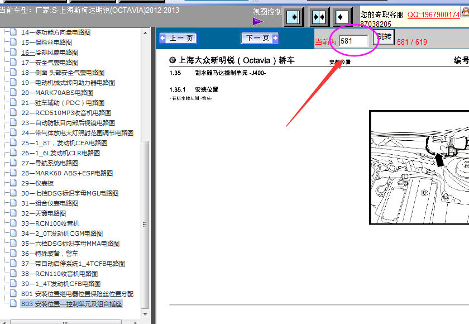Image resolution: width=469 pixels, height=324 pixels.
Task: Click the 跳转 jump button
Action: tap(384, 36)
